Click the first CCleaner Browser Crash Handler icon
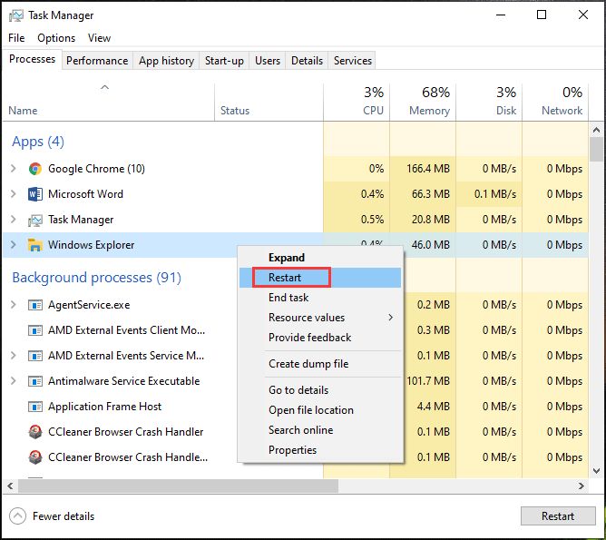 point(35,432)
